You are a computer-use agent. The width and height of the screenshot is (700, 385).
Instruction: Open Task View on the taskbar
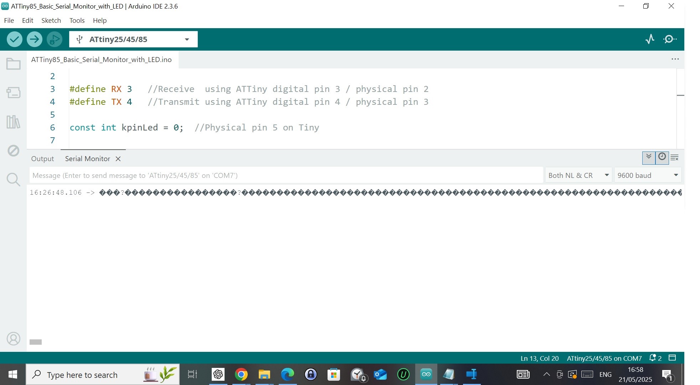pos(192,374)
